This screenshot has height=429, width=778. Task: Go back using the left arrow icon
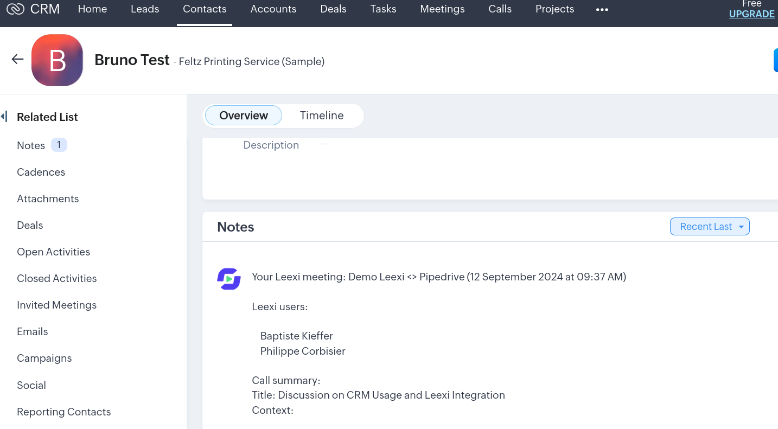click(x=17, y=60)
